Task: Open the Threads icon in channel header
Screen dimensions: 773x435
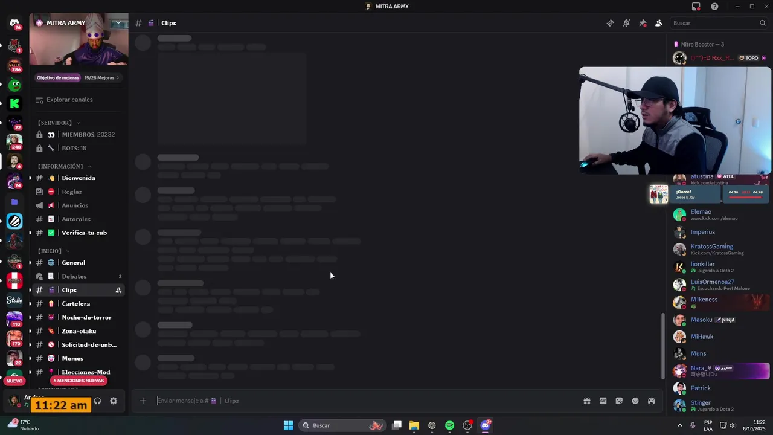Action: point(611,23)
